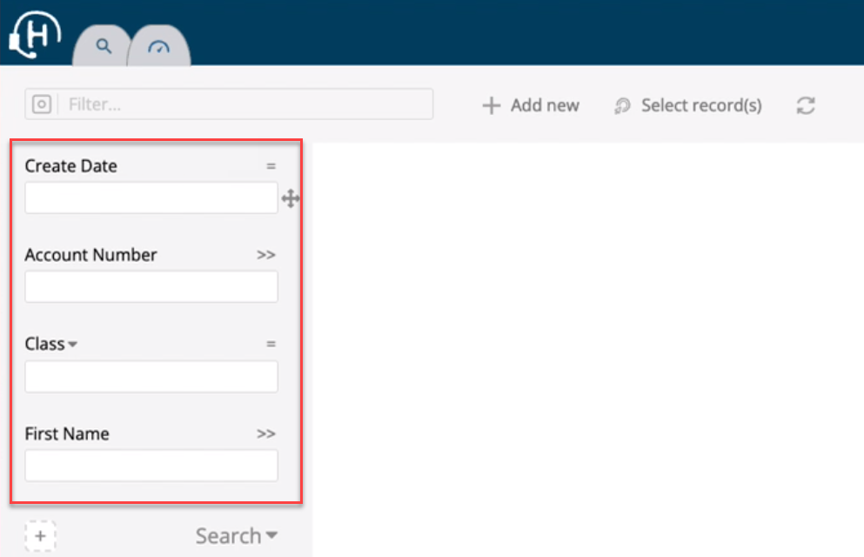
Task: Click the Create Date input field
Action: tap(151, 198)
